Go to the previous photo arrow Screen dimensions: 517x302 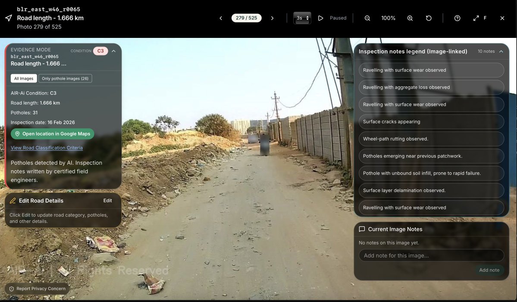(x=221, y=18)
